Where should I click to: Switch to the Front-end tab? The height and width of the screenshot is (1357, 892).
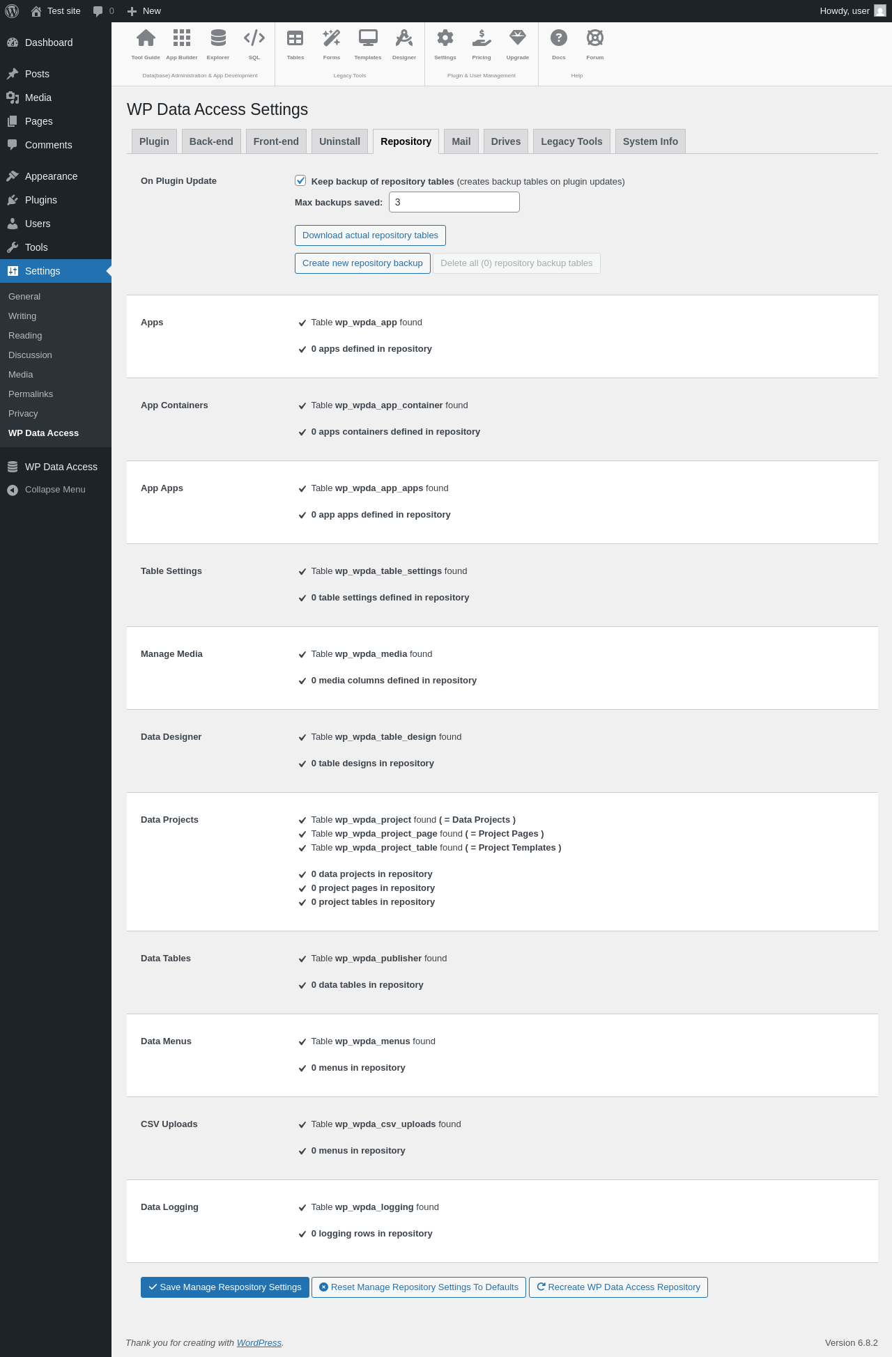[x=276, y=141]
